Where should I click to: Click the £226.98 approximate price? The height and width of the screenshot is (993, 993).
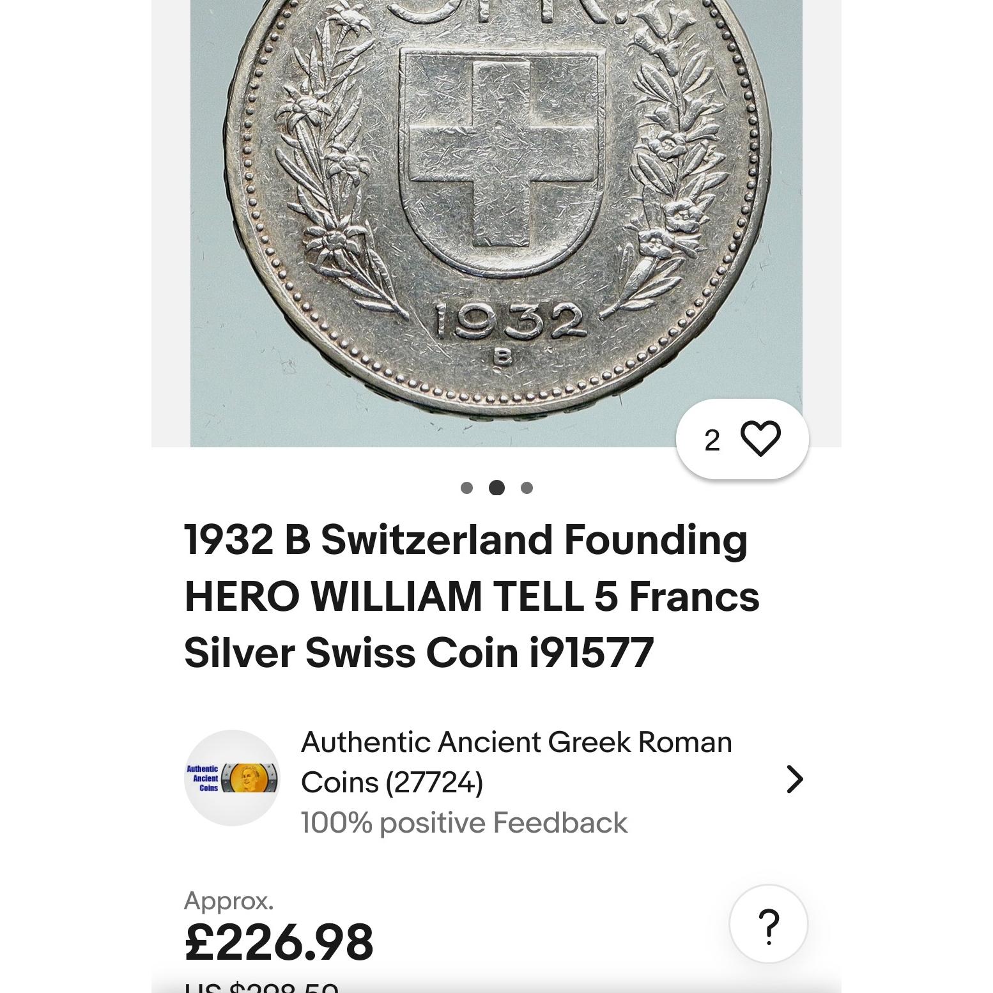pyautogui.click(x=279, y=942)
